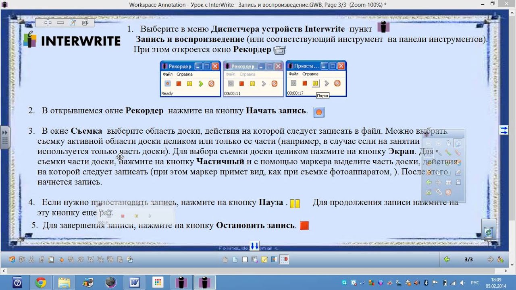Open Microsoft Word from the taskbar

click(x=135, y=282)
